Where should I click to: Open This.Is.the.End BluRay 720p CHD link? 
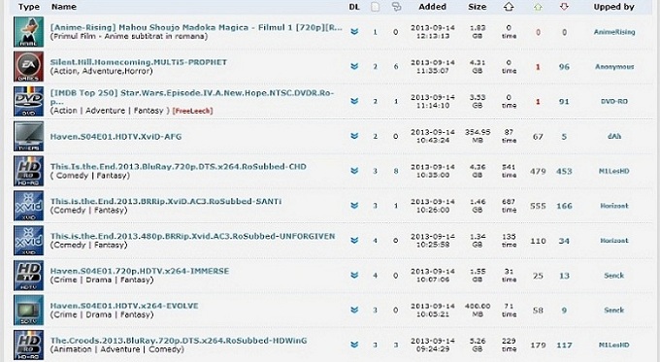tap(179, 167)
